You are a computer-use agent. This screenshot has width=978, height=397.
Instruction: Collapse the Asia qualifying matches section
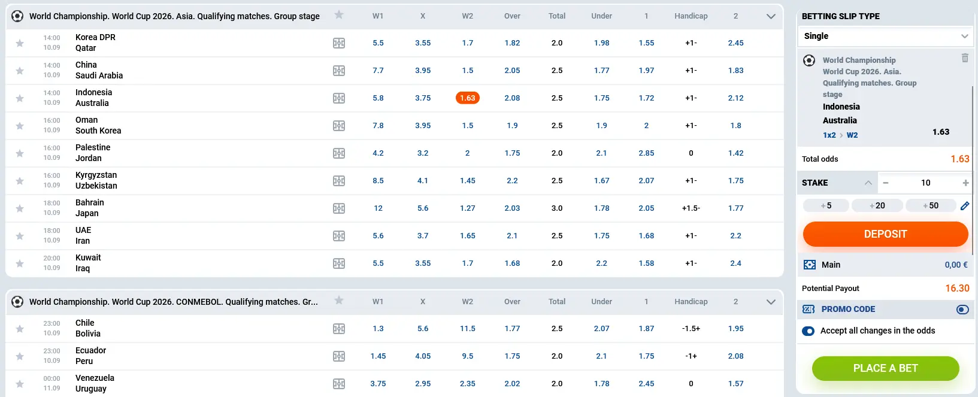click(x=771, y=16)
